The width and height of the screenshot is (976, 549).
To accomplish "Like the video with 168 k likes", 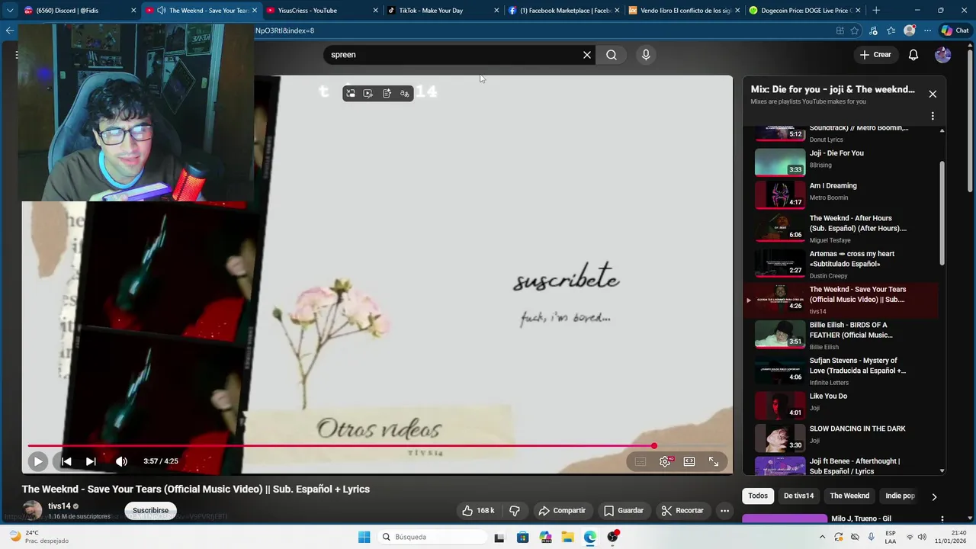I will [x=478, y=511].
